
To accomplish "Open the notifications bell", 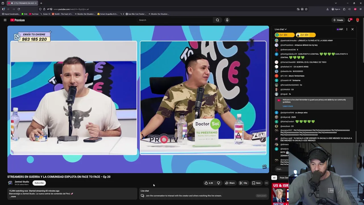I will tap(349, 20).
